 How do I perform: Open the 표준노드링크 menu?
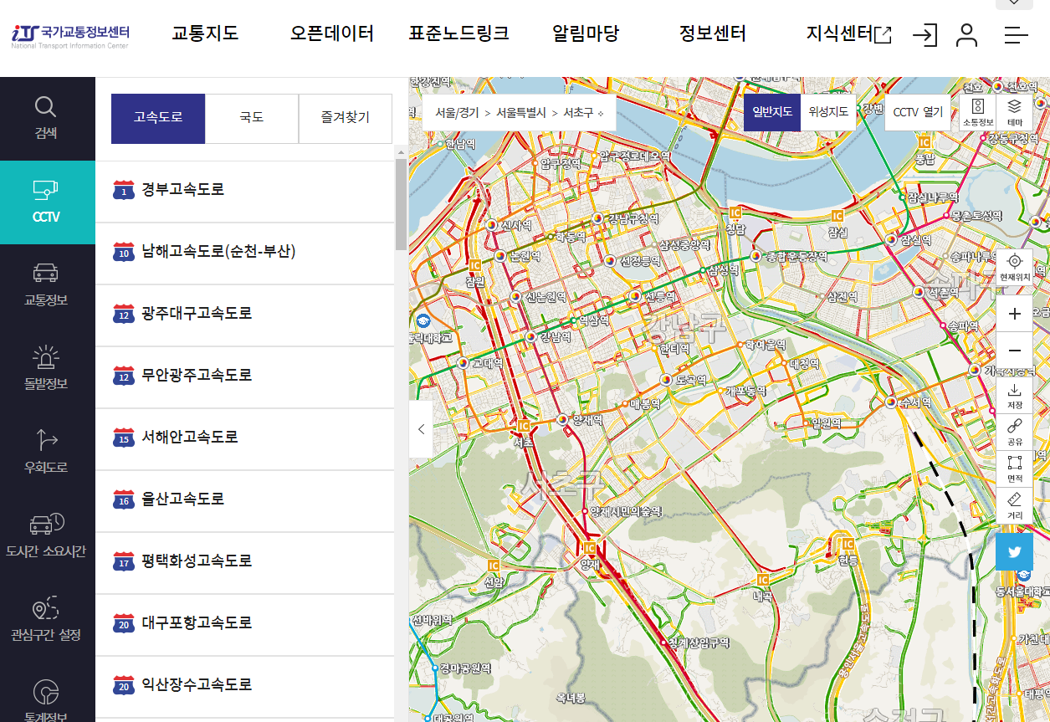point(459,33)
